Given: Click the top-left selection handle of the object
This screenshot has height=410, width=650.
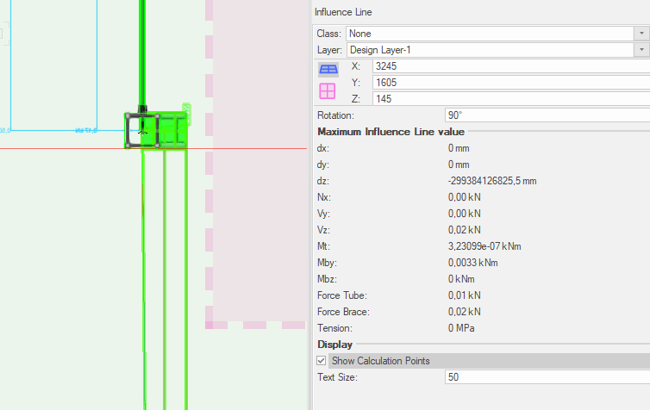Looking at the screenshot, I should pos(128,115).
